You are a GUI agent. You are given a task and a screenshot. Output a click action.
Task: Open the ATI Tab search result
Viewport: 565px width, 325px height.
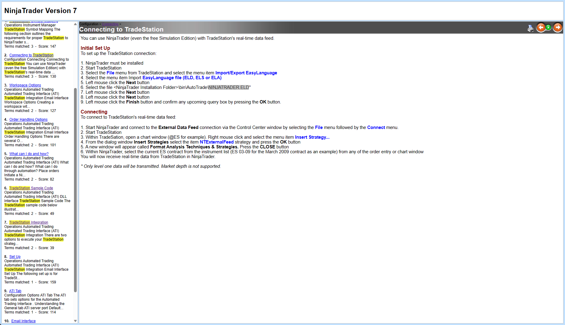point(15,291)
